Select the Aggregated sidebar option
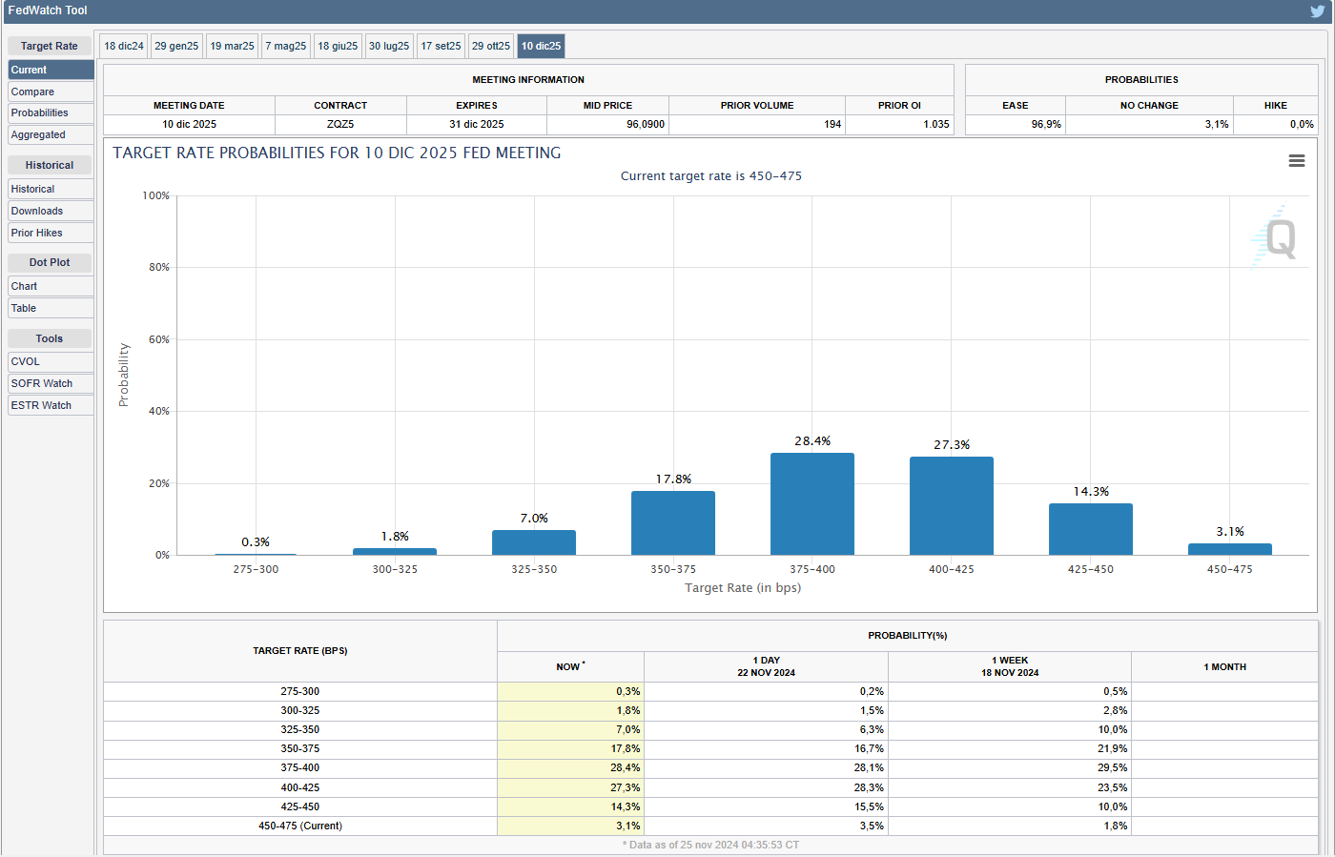Viewport: 1335px width, 857px height. pos(51,134)
